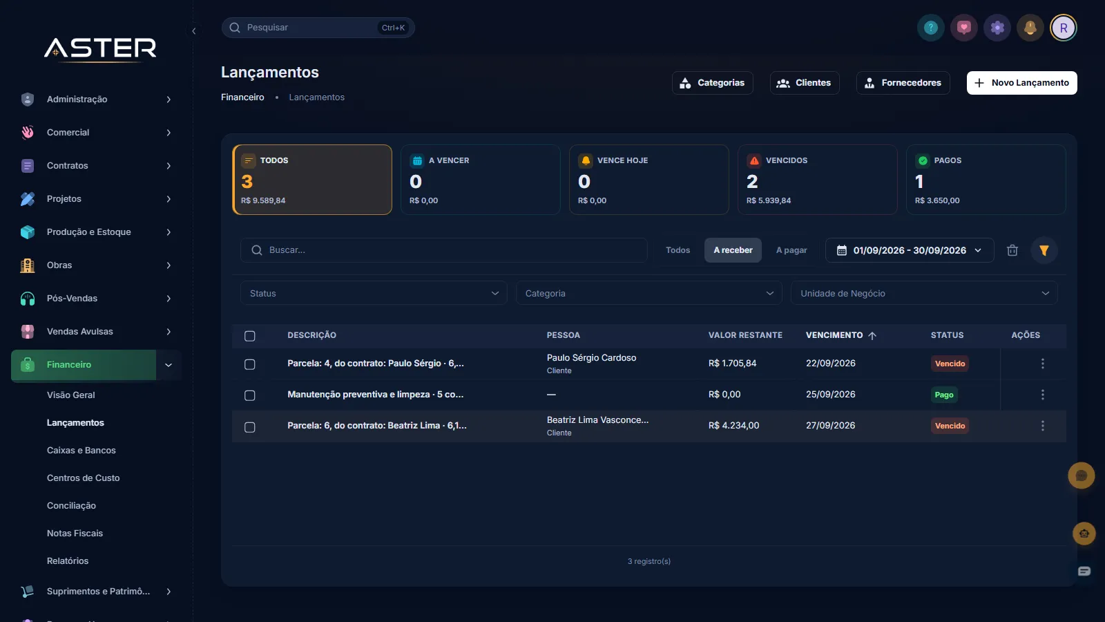
Task: Go to Visão Geral in the sidebar
Action: click(71, 395)
